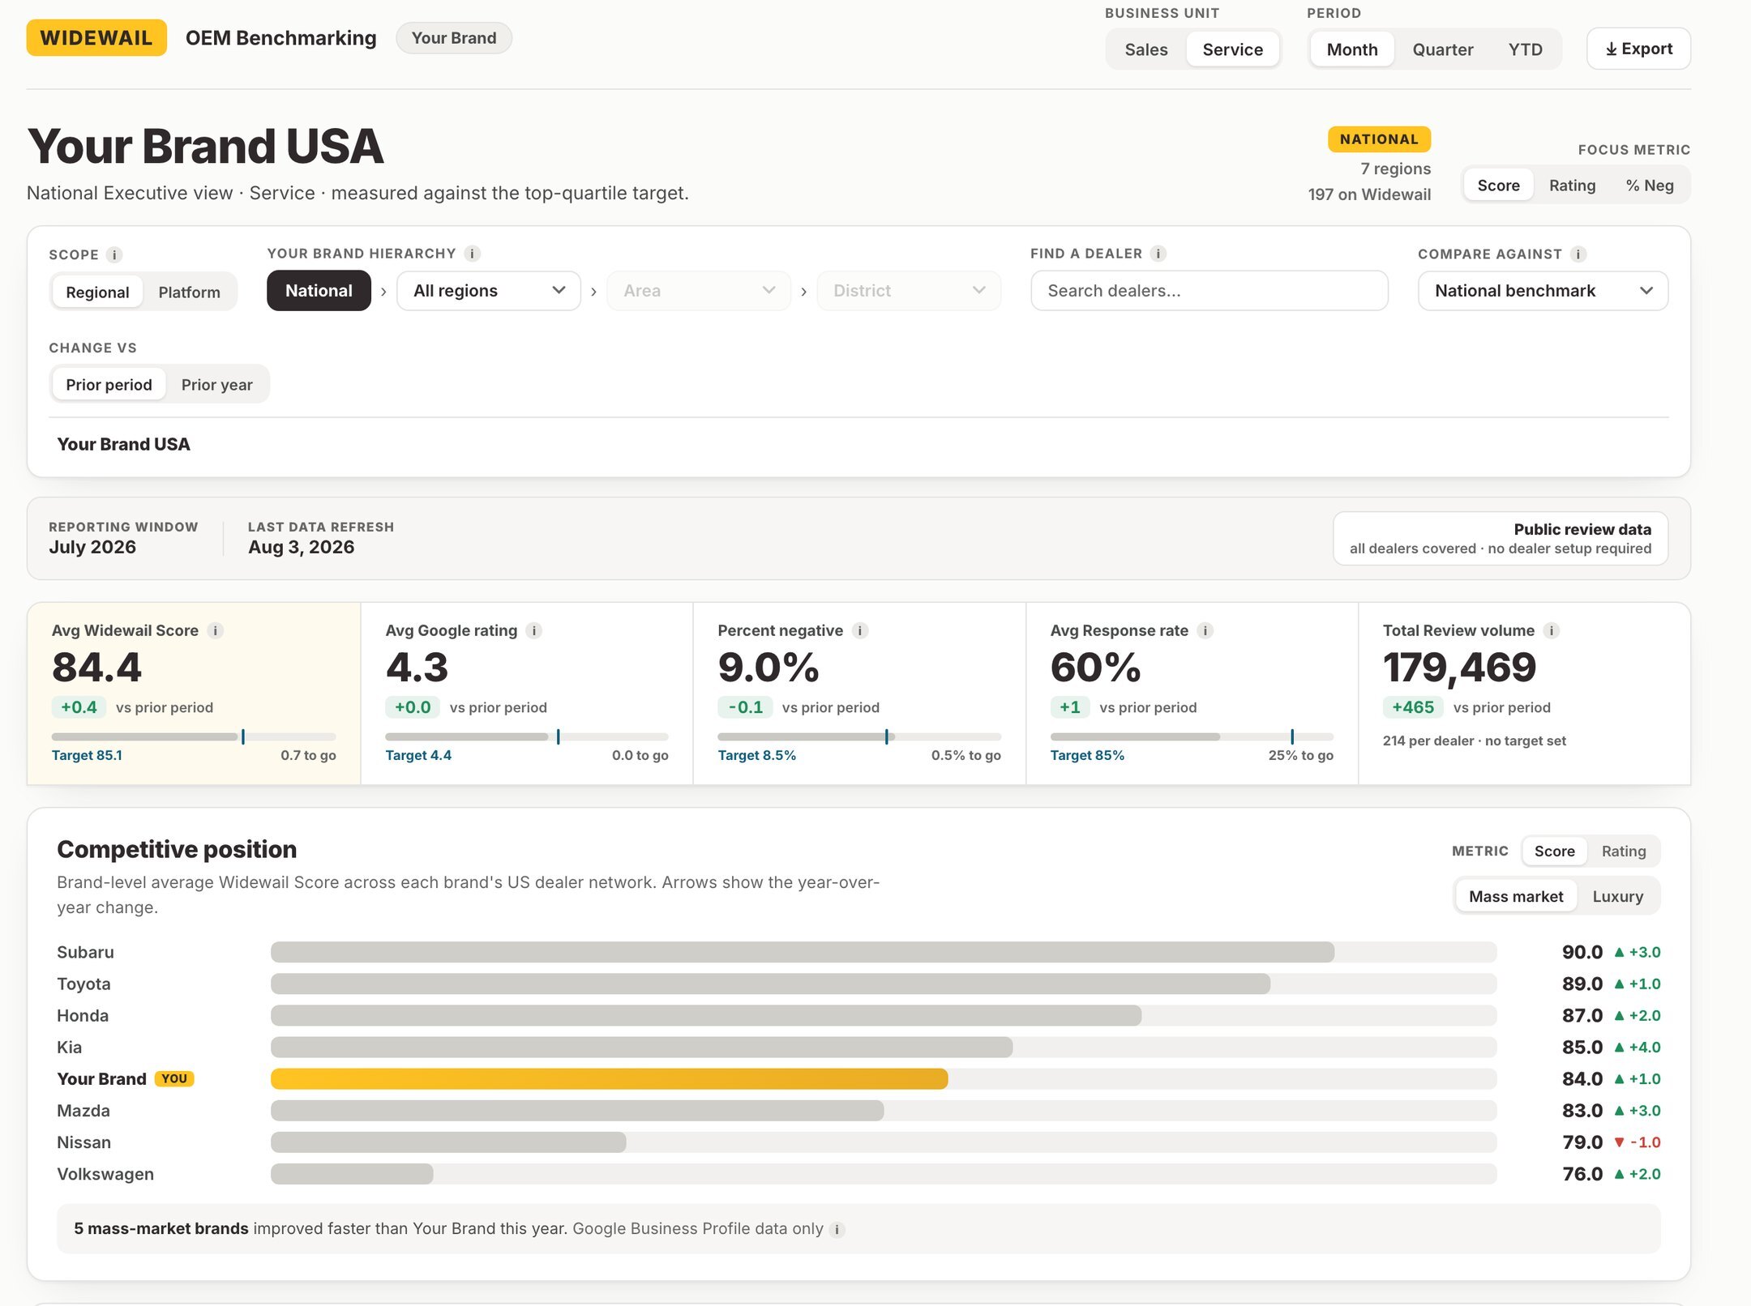The width and height of the screenshot is (1751, 1306).
Task: Click the Search dealers input field
Action: click(1209, 291)
